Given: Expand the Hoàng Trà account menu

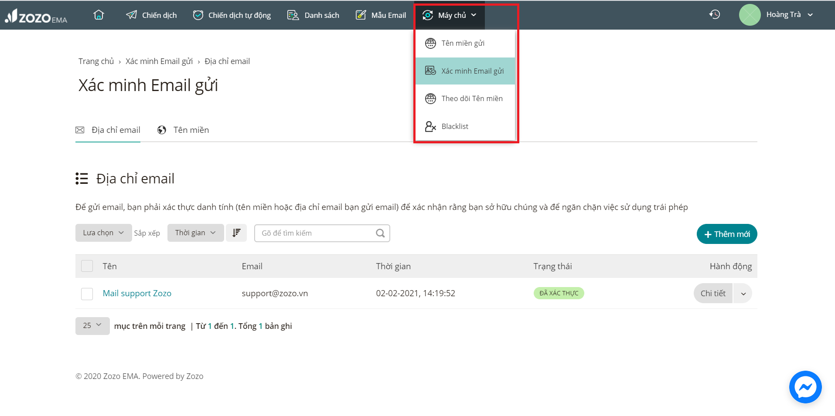Looking at the screenshot, I should pyautogui.click(x=790, y=15).
